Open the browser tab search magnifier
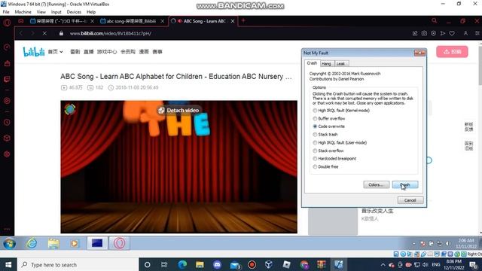Viewport: 482px width, 271px height. click(434, 21)
